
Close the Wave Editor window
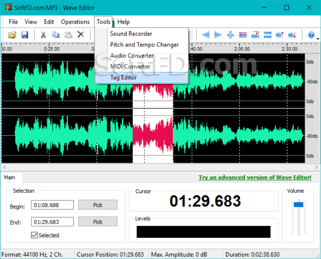coord(309,8)
